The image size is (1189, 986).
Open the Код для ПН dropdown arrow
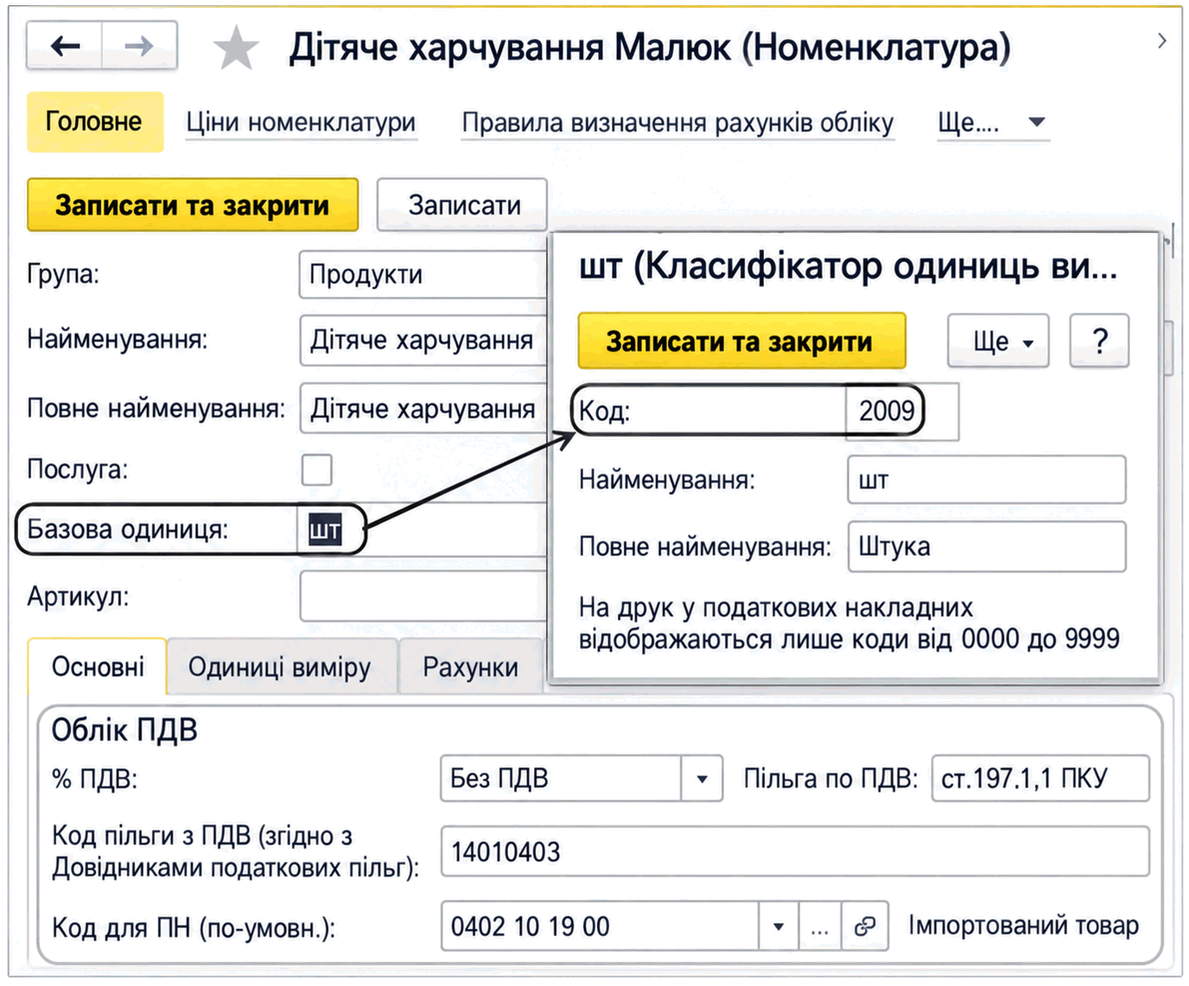click(x=778, y=926)
